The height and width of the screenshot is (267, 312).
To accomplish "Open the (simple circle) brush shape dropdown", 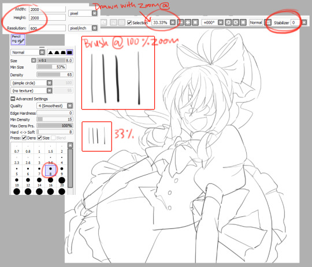I will [49, 83].
